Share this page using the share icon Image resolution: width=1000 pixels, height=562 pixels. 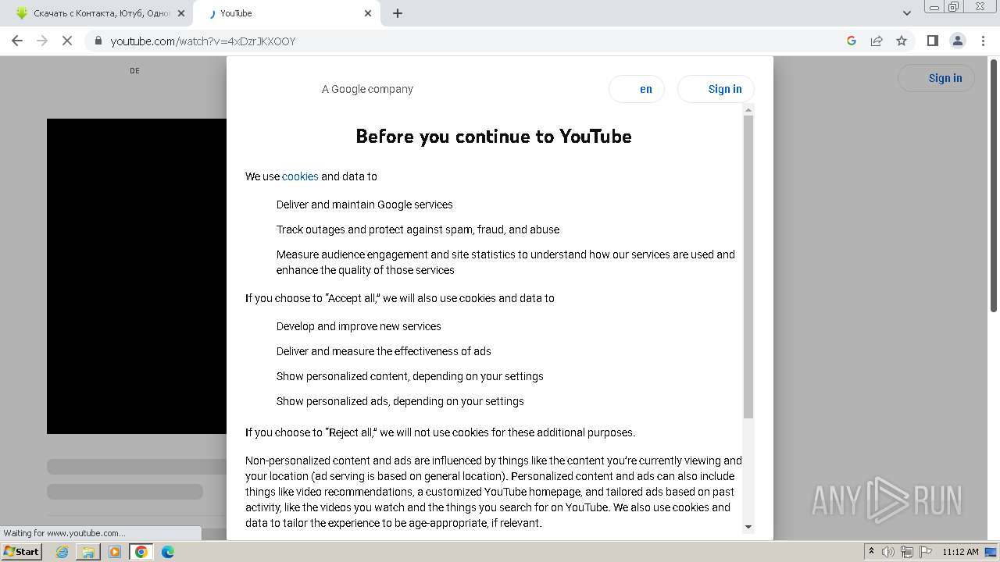pyautogui.click(x=877, y=41)
